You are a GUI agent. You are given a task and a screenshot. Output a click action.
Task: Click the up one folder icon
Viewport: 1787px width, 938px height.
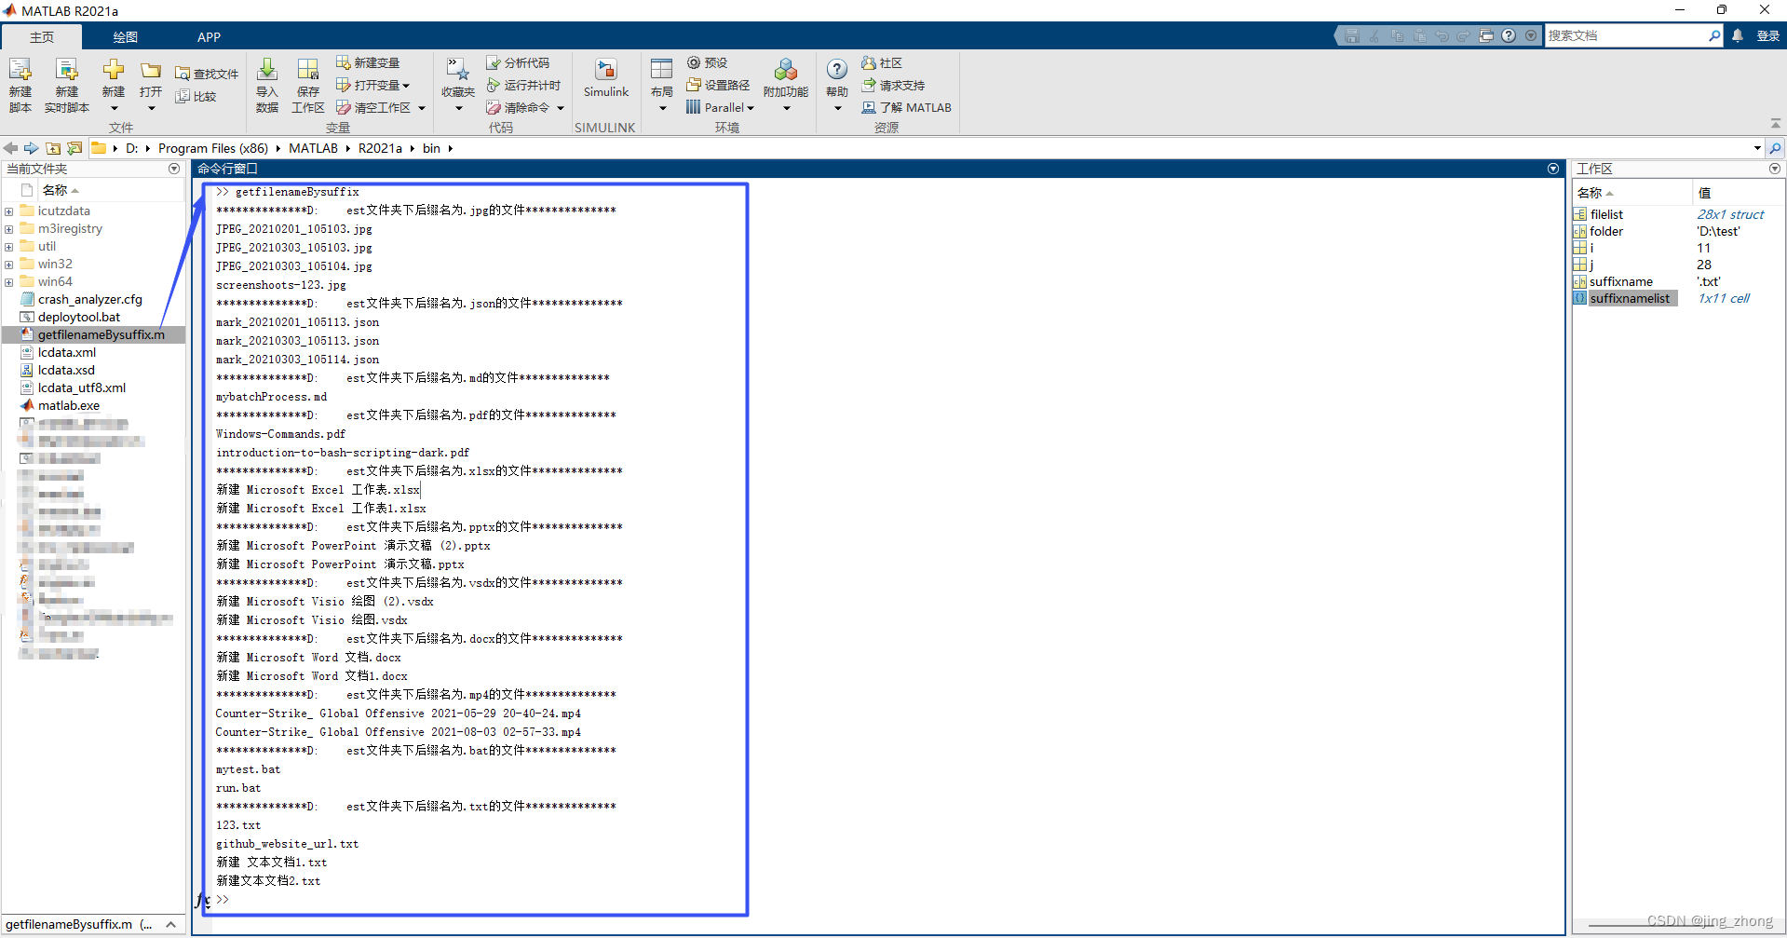coord(53,148)
